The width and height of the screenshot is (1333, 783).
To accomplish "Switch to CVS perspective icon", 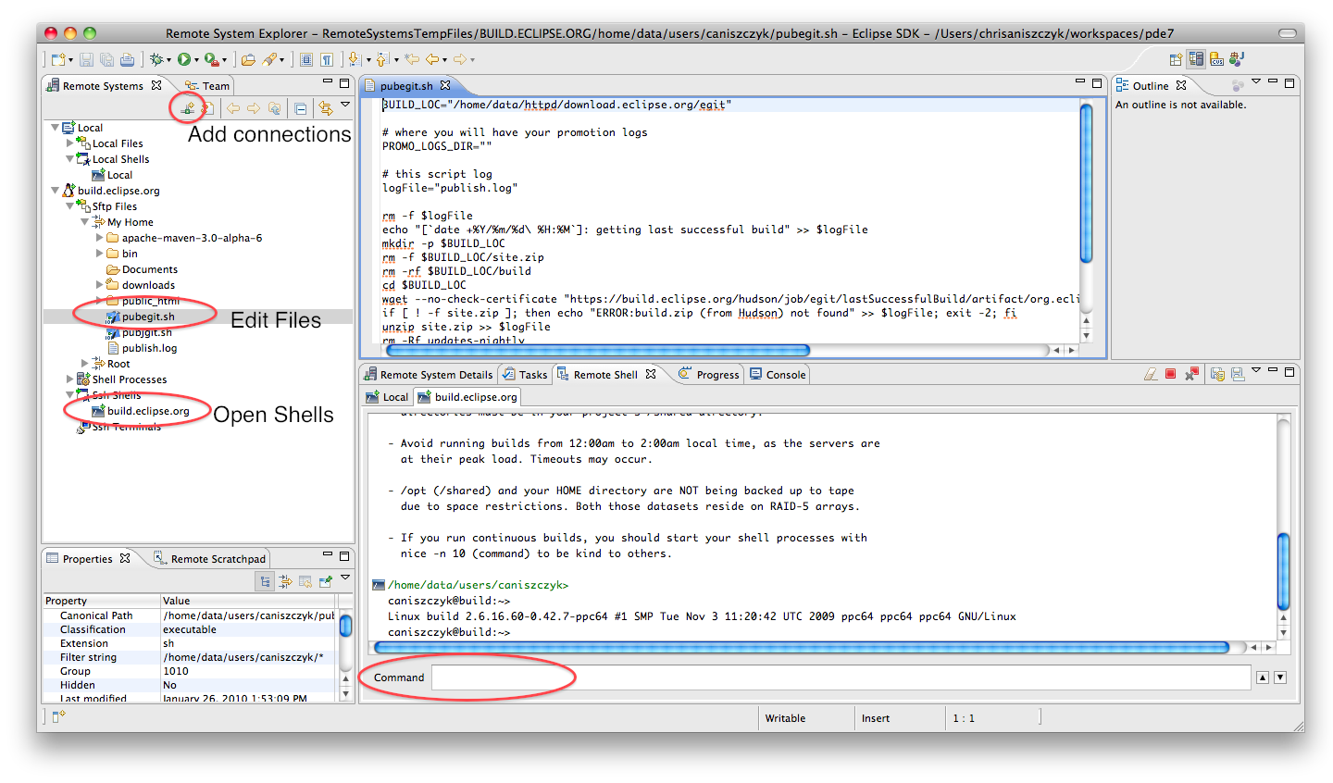I will pos(1216,60).
